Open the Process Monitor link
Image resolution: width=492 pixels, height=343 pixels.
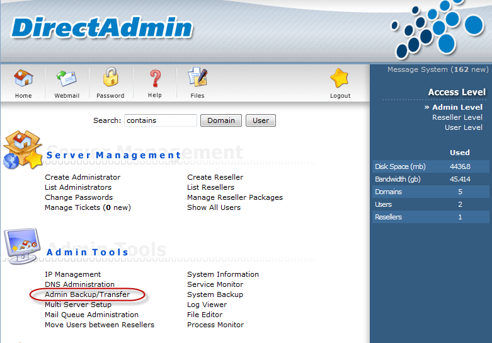coord(215,325)
